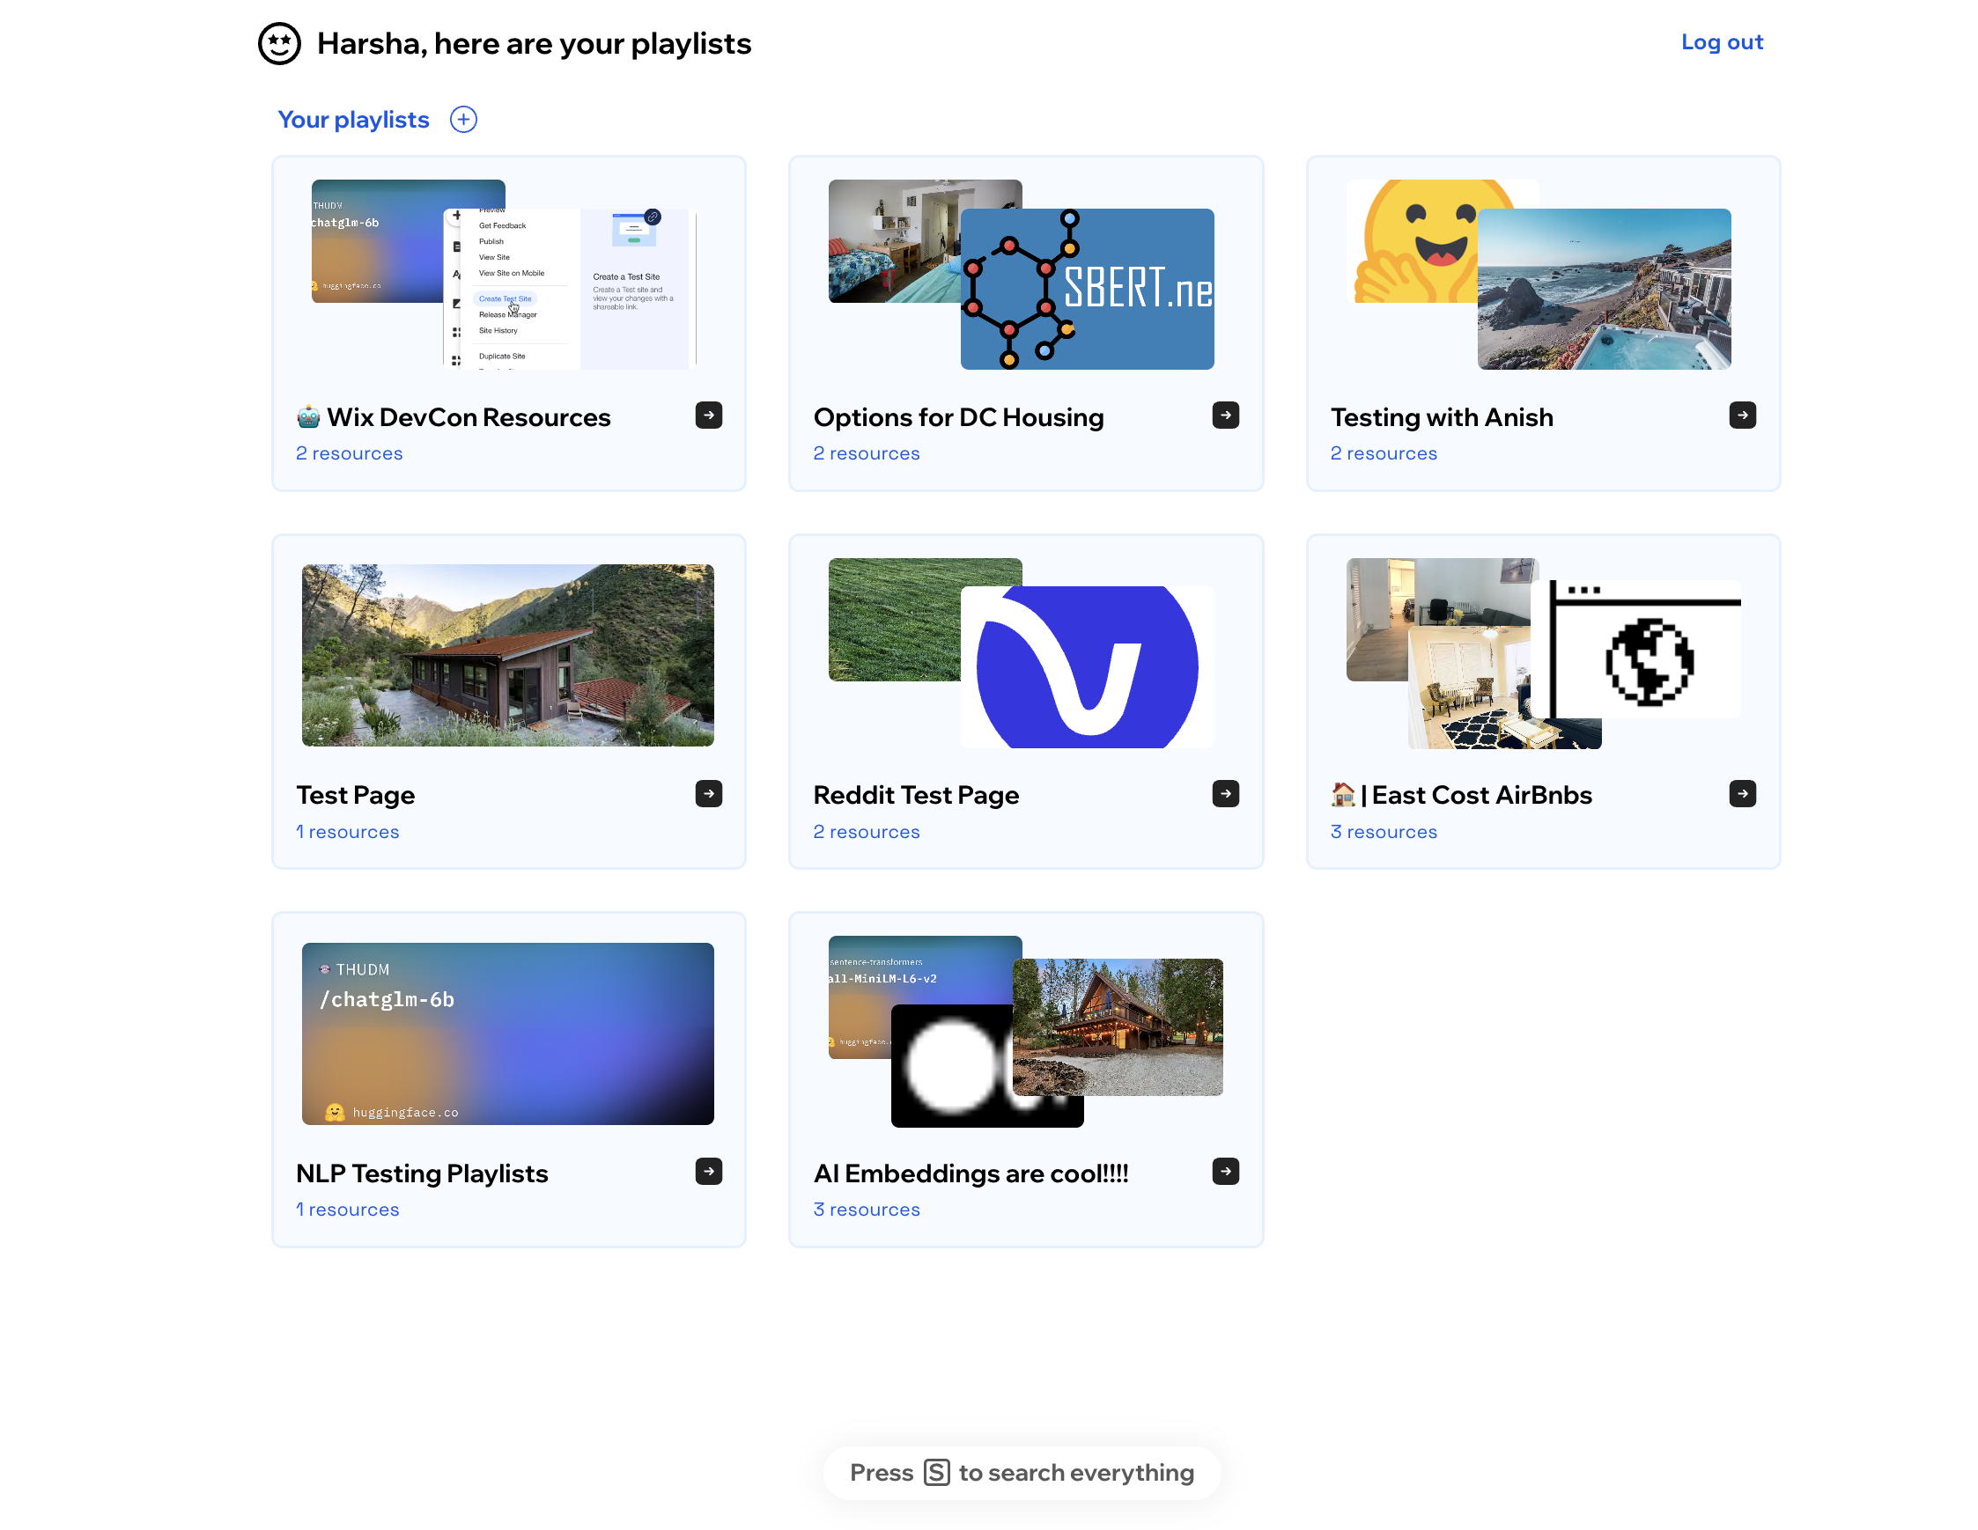Click the coastal hot tub photo thumbnail
This screenshot has width=1978, height=1530.
point(1603,289)
